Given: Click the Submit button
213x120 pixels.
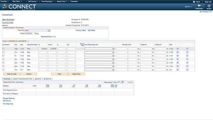Looking at the screenshot, I should [x=29, y=74].
